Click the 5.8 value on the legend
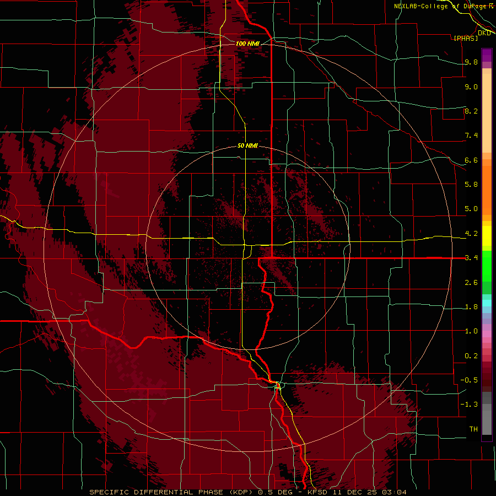 pyautogui.click(x=471, y=185)
